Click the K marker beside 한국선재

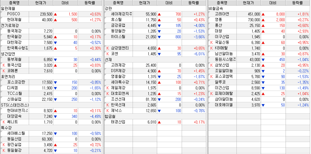point(108,105)
